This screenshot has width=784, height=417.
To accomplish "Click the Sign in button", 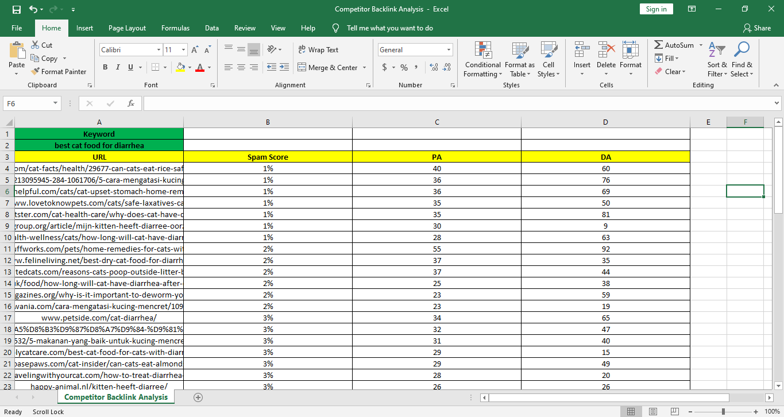I will tap(656, 9).
